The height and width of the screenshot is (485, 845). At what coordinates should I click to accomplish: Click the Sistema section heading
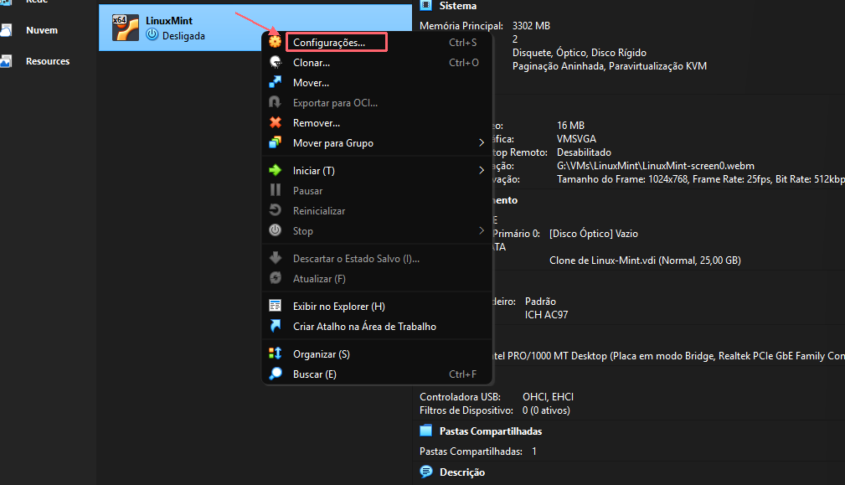458,5
